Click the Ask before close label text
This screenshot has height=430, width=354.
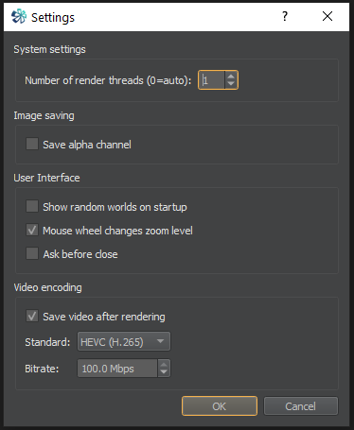80,254
